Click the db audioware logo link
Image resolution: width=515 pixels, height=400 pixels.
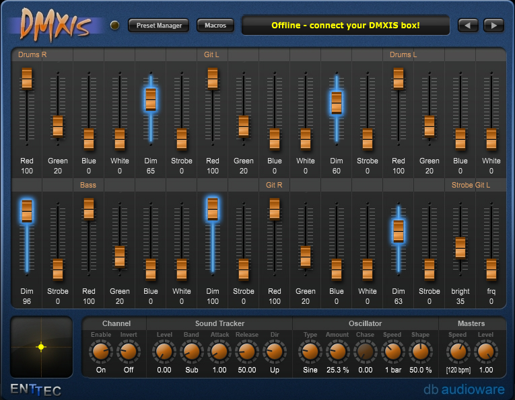464,389
